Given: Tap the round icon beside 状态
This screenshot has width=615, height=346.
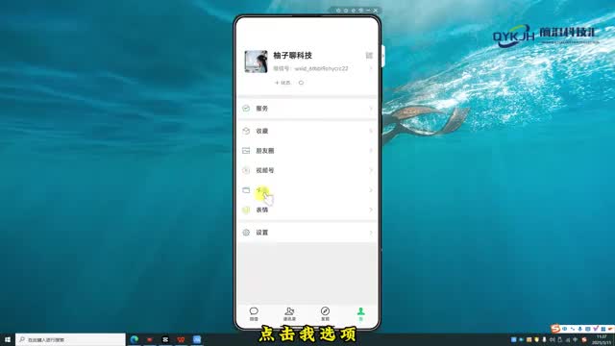Looking at the screenshot, I should (x=301, y=83).
